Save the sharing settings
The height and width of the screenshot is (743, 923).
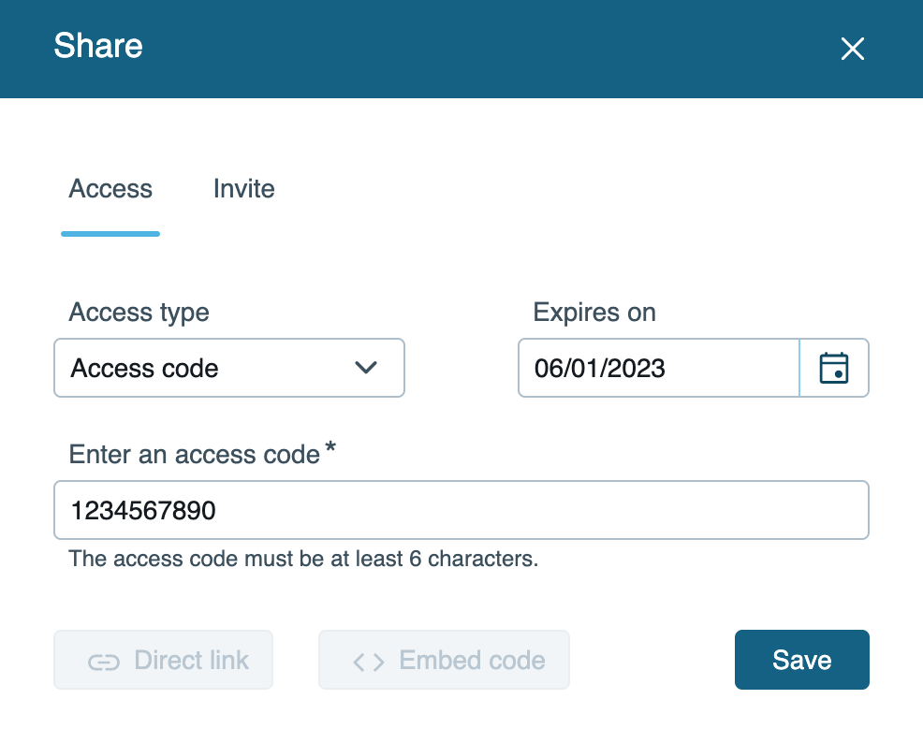tap(801, 660)
